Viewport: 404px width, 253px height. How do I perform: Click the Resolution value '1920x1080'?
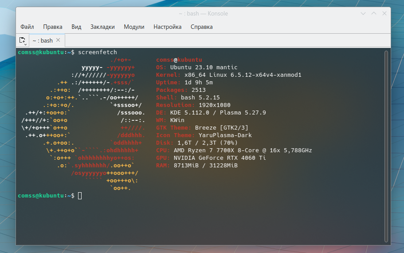tap(214, 105)
